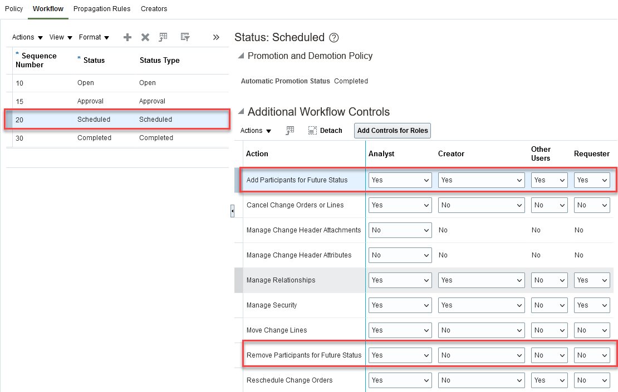This screenshot has width=618, height=392.
Task: Click the Export to Excel icon beside Delete
Action: 163,37
